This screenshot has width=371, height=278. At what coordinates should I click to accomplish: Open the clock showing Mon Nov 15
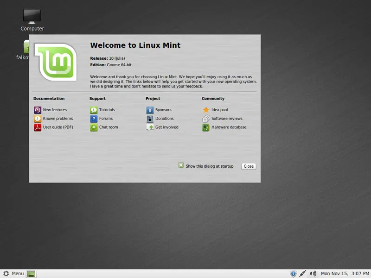tap(344, 273)
